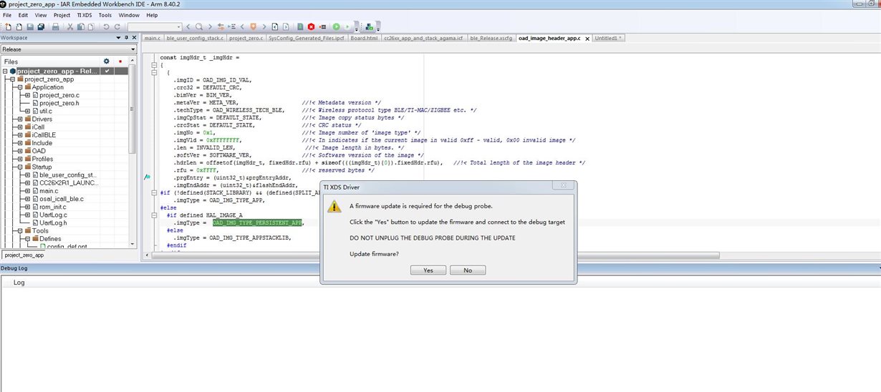Close the Workspace panel
This screenshot has height=392, width=881.
coord(133,37)
